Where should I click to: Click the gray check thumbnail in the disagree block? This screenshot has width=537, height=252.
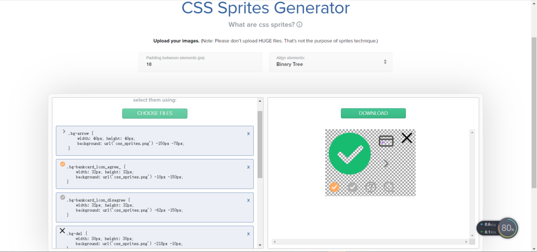pos(62,197)
